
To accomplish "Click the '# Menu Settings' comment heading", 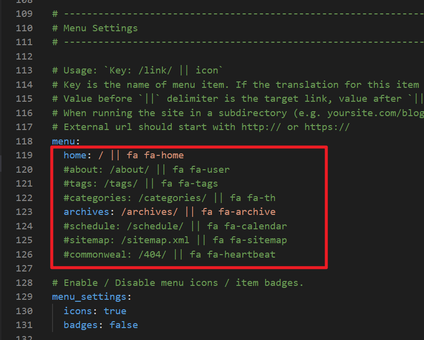I will (x=95, y=28).
